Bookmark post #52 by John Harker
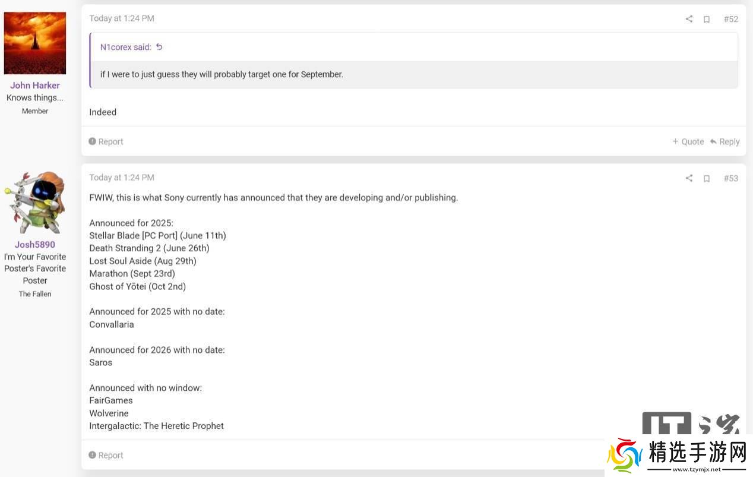The image size is (753, 477). pos(707,19)
